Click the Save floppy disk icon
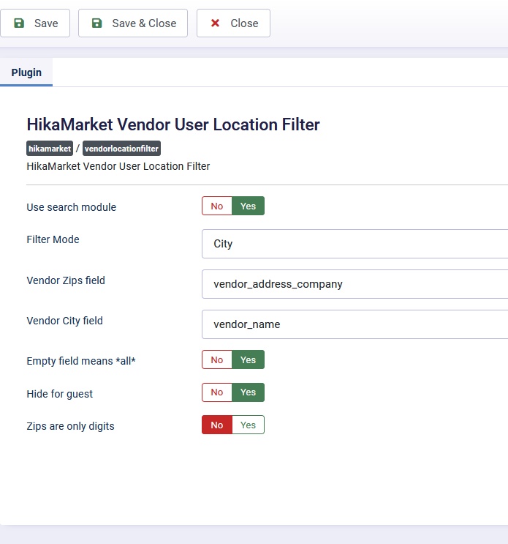The image size is (508, 544). point(19,23)
